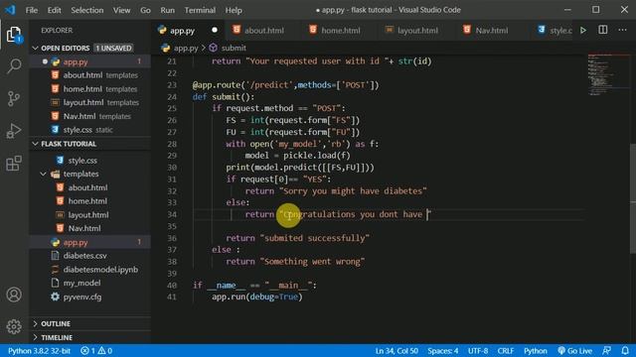
Task: Click the code minimap preview
Action: (x=607, y=74)
